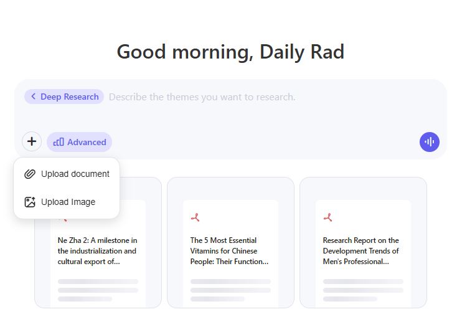Click the PDF icon on the Men's Professional report card

[328, 217]
